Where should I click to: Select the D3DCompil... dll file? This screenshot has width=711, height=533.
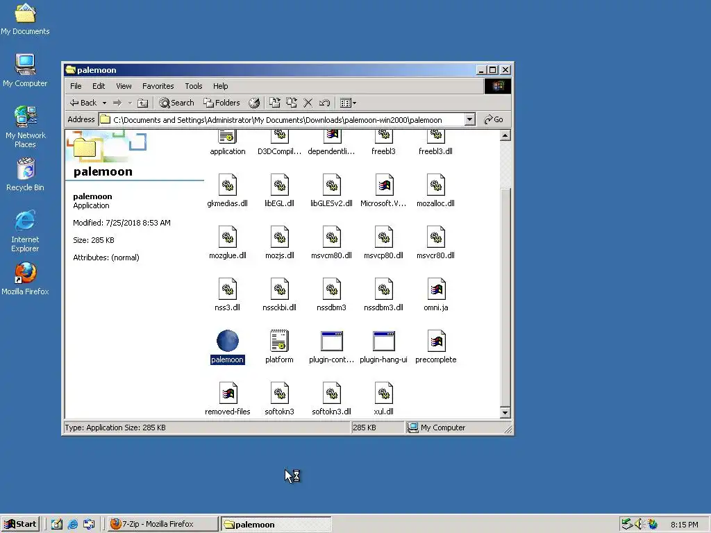pyautogui.click(x=279, y=137)
